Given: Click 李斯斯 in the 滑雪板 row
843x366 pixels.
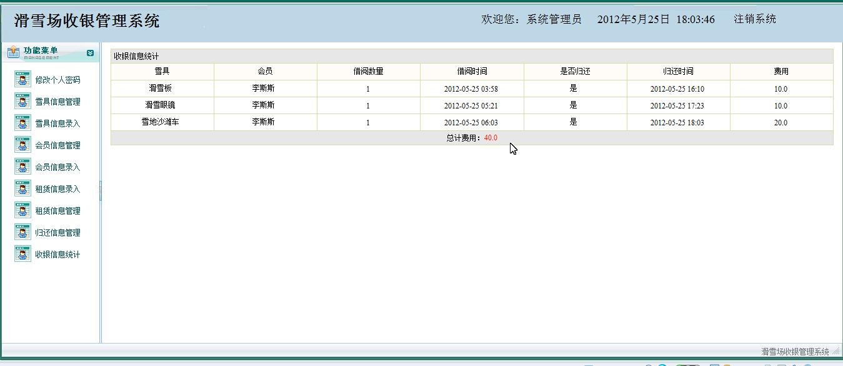Looking at the screenshot, I should coord(264,89).
